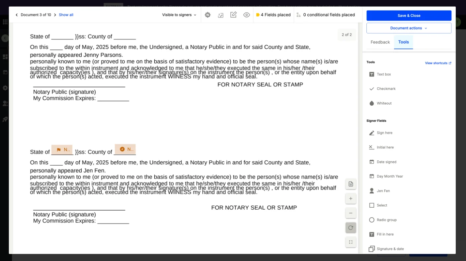
Task: Select the placed field after State of
Action: point(62,150)
